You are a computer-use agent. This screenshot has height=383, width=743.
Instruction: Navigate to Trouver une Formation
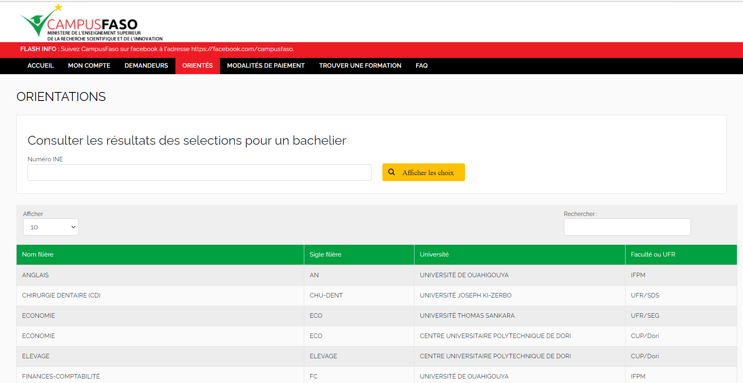(x=360, y=66)
